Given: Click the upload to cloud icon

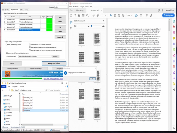Looking at the screenshot, I should pos(75,15).
